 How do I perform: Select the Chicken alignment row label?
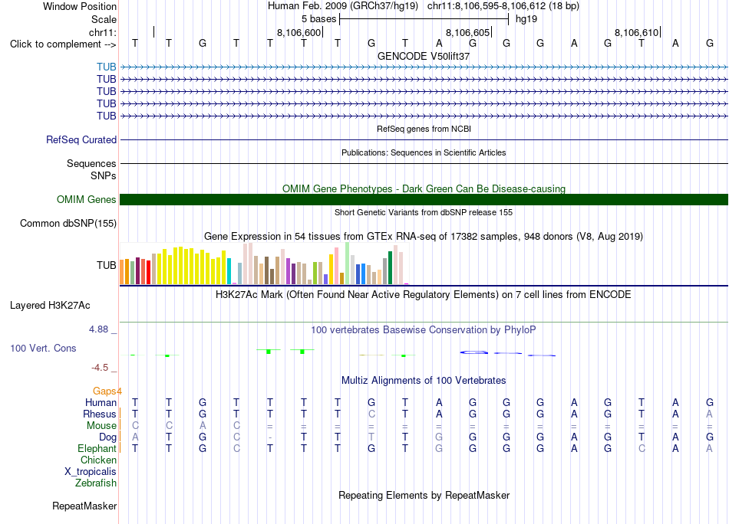[98, 460]
